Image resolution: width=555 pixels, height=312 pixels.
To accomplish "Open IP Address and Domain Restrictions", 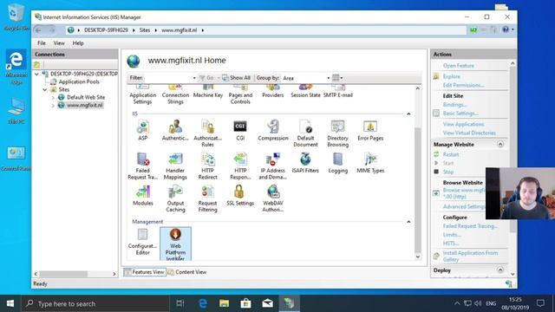I will coord(273,166).
